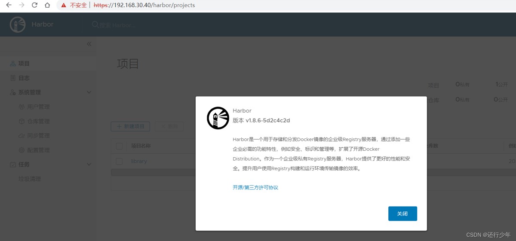Viewport: 516px width, 241px height.
Task: Collapse 任务 section chevron
Action: click(x=89, y=165)
